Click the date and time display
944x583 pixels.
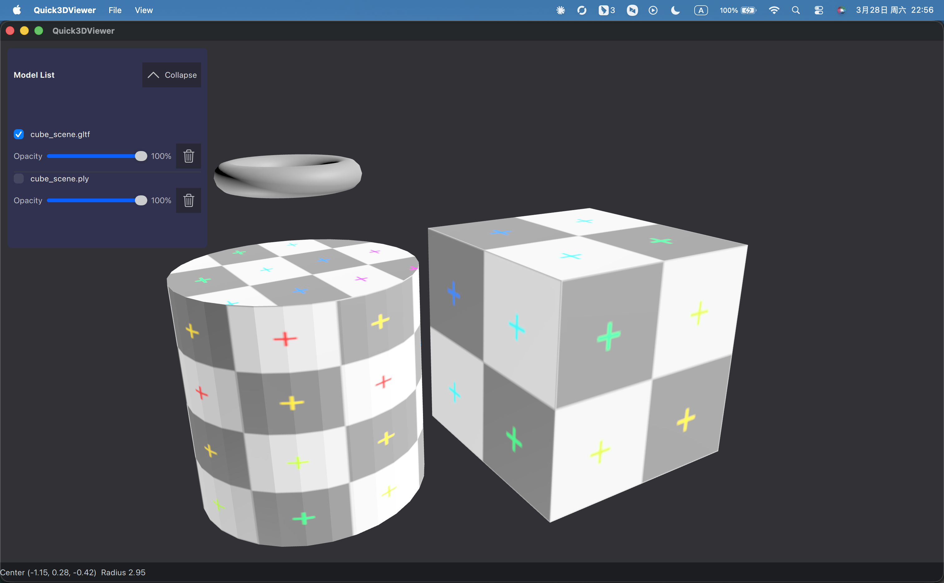(x=895, y=10)
